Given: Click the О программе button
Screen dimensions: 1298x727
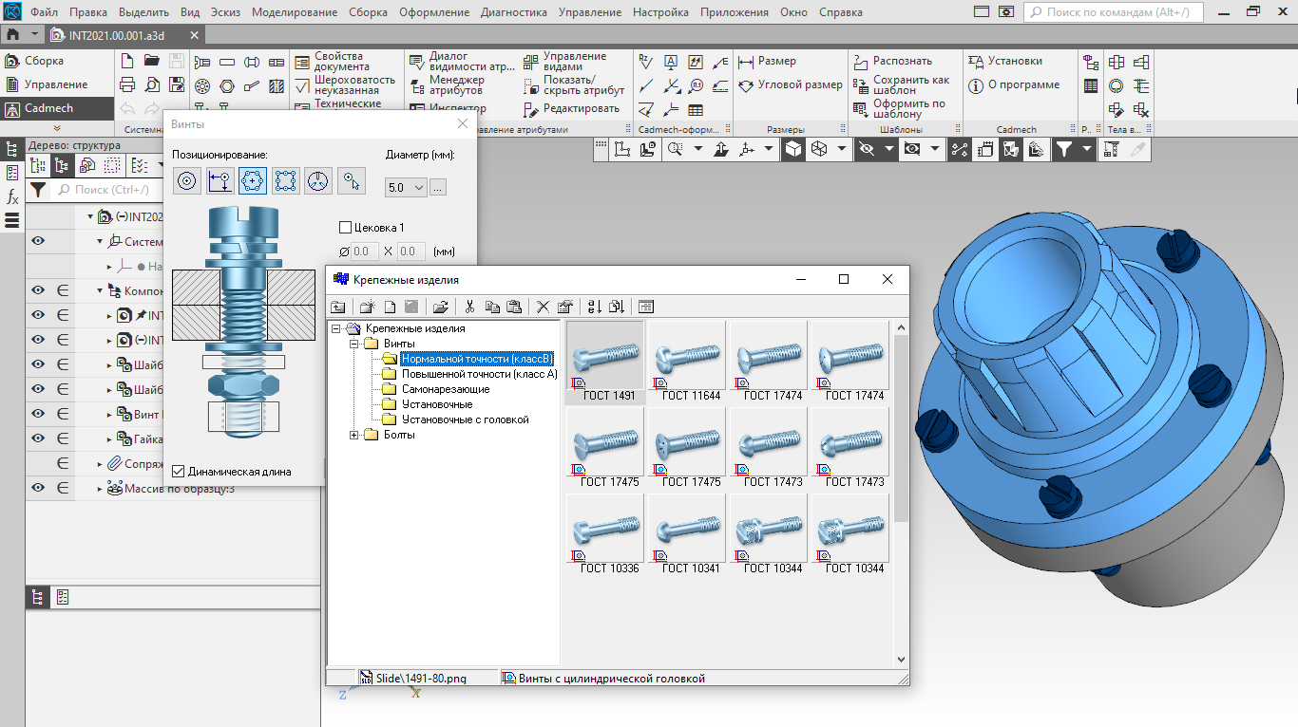Looking at the screenshot, I should (x=1013, y=85).
